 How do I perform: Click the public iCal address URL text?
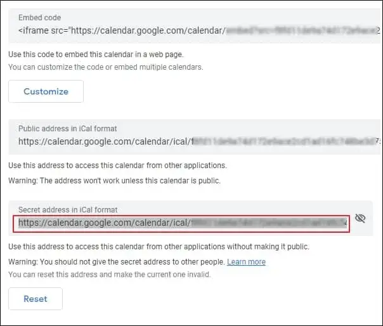point(199,141)
